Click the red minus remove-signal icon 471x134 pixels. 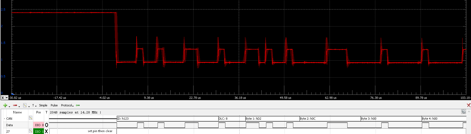(x=15, y=105)
